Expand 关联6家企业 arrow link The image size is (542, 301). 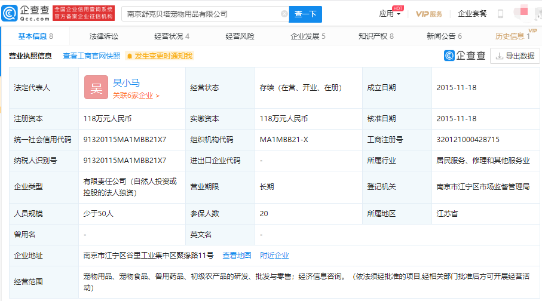click(x=136, y=96)
